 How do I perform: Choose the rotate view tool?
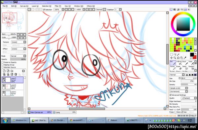(178, 58)
